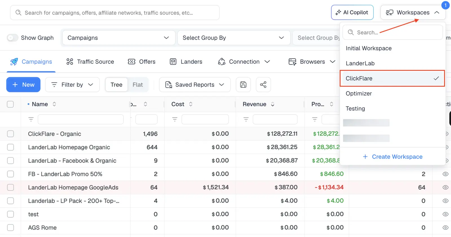Focus the workspace Search field
451x237 pixels.
coord(392,32)
